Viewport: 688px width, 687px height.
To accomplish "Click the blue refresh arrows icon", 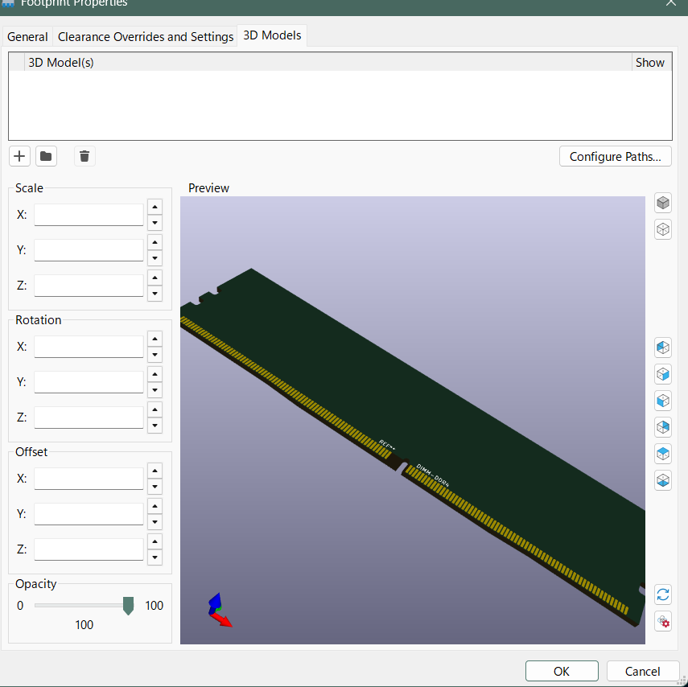I will coord(663,594).
